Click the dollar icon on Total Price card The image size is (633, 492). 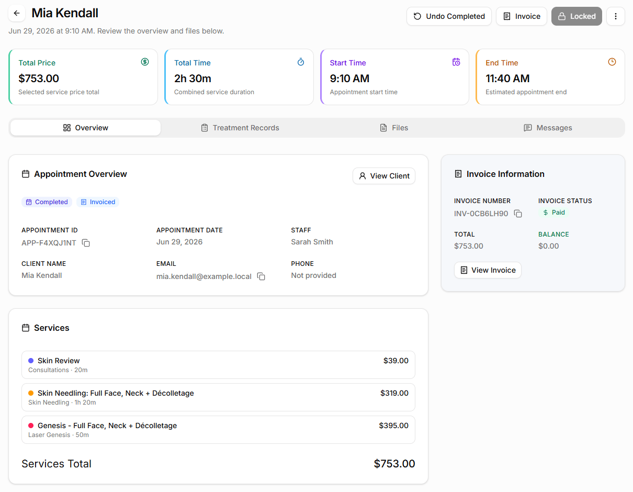145,62
